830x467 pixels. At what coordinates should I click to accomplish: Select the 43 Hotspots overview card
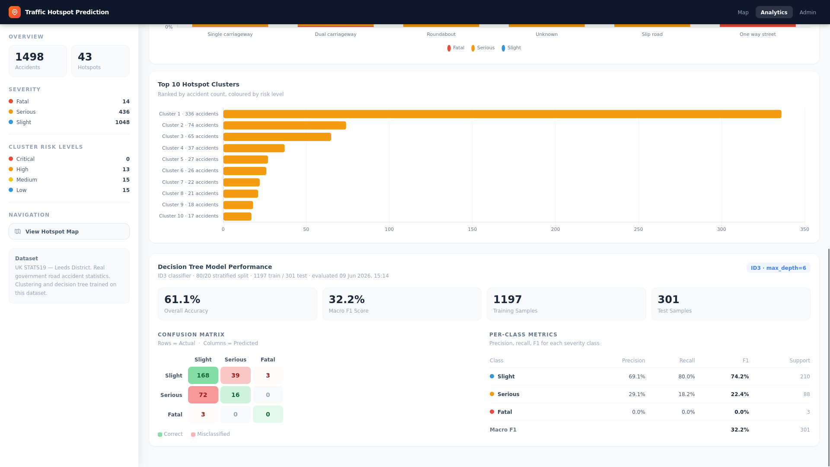tap(100, 61)
